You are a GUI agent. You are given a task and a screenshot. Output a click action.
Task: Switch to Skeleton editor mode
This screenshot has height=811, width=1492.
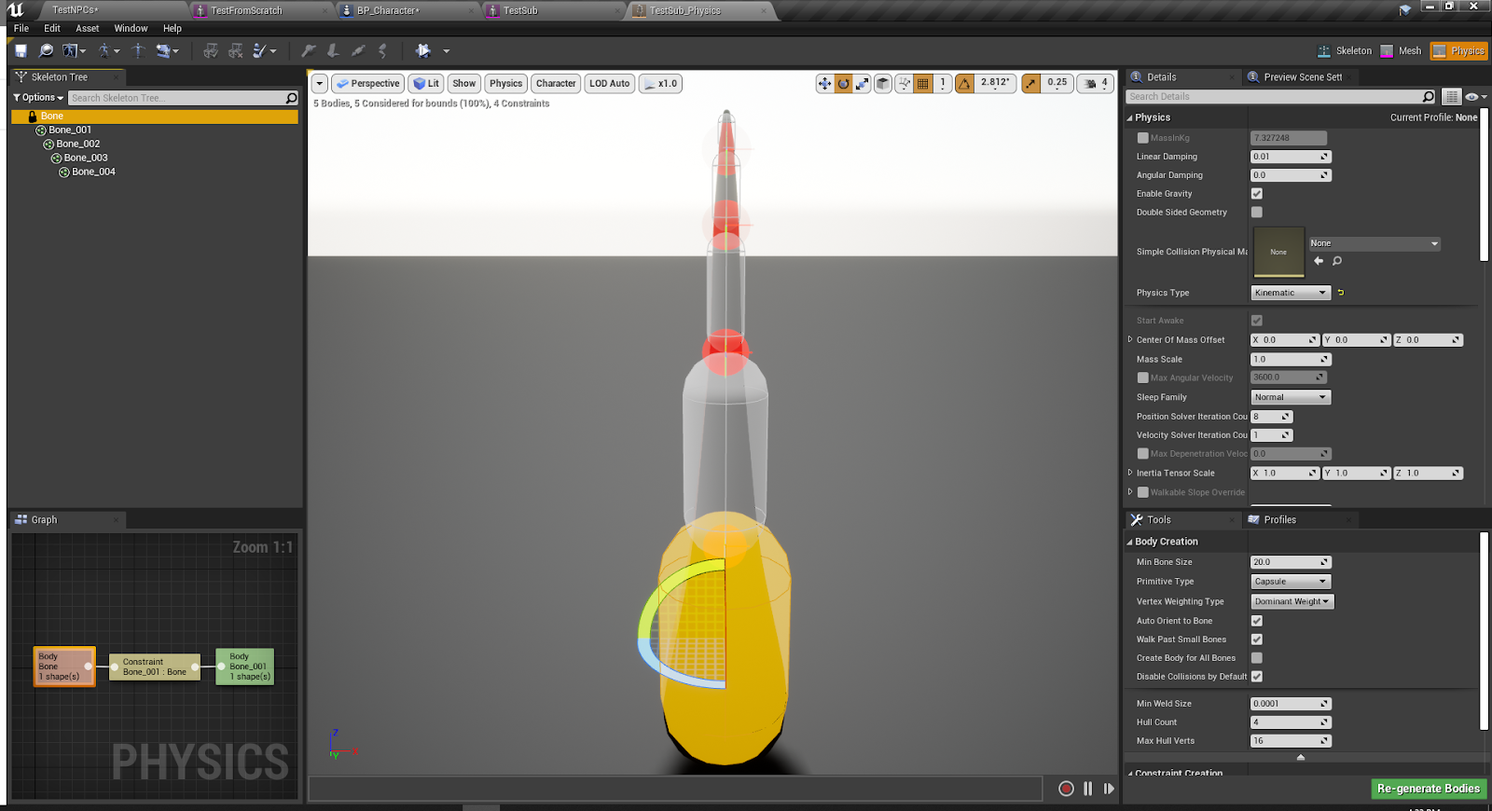coord(1345,51)
